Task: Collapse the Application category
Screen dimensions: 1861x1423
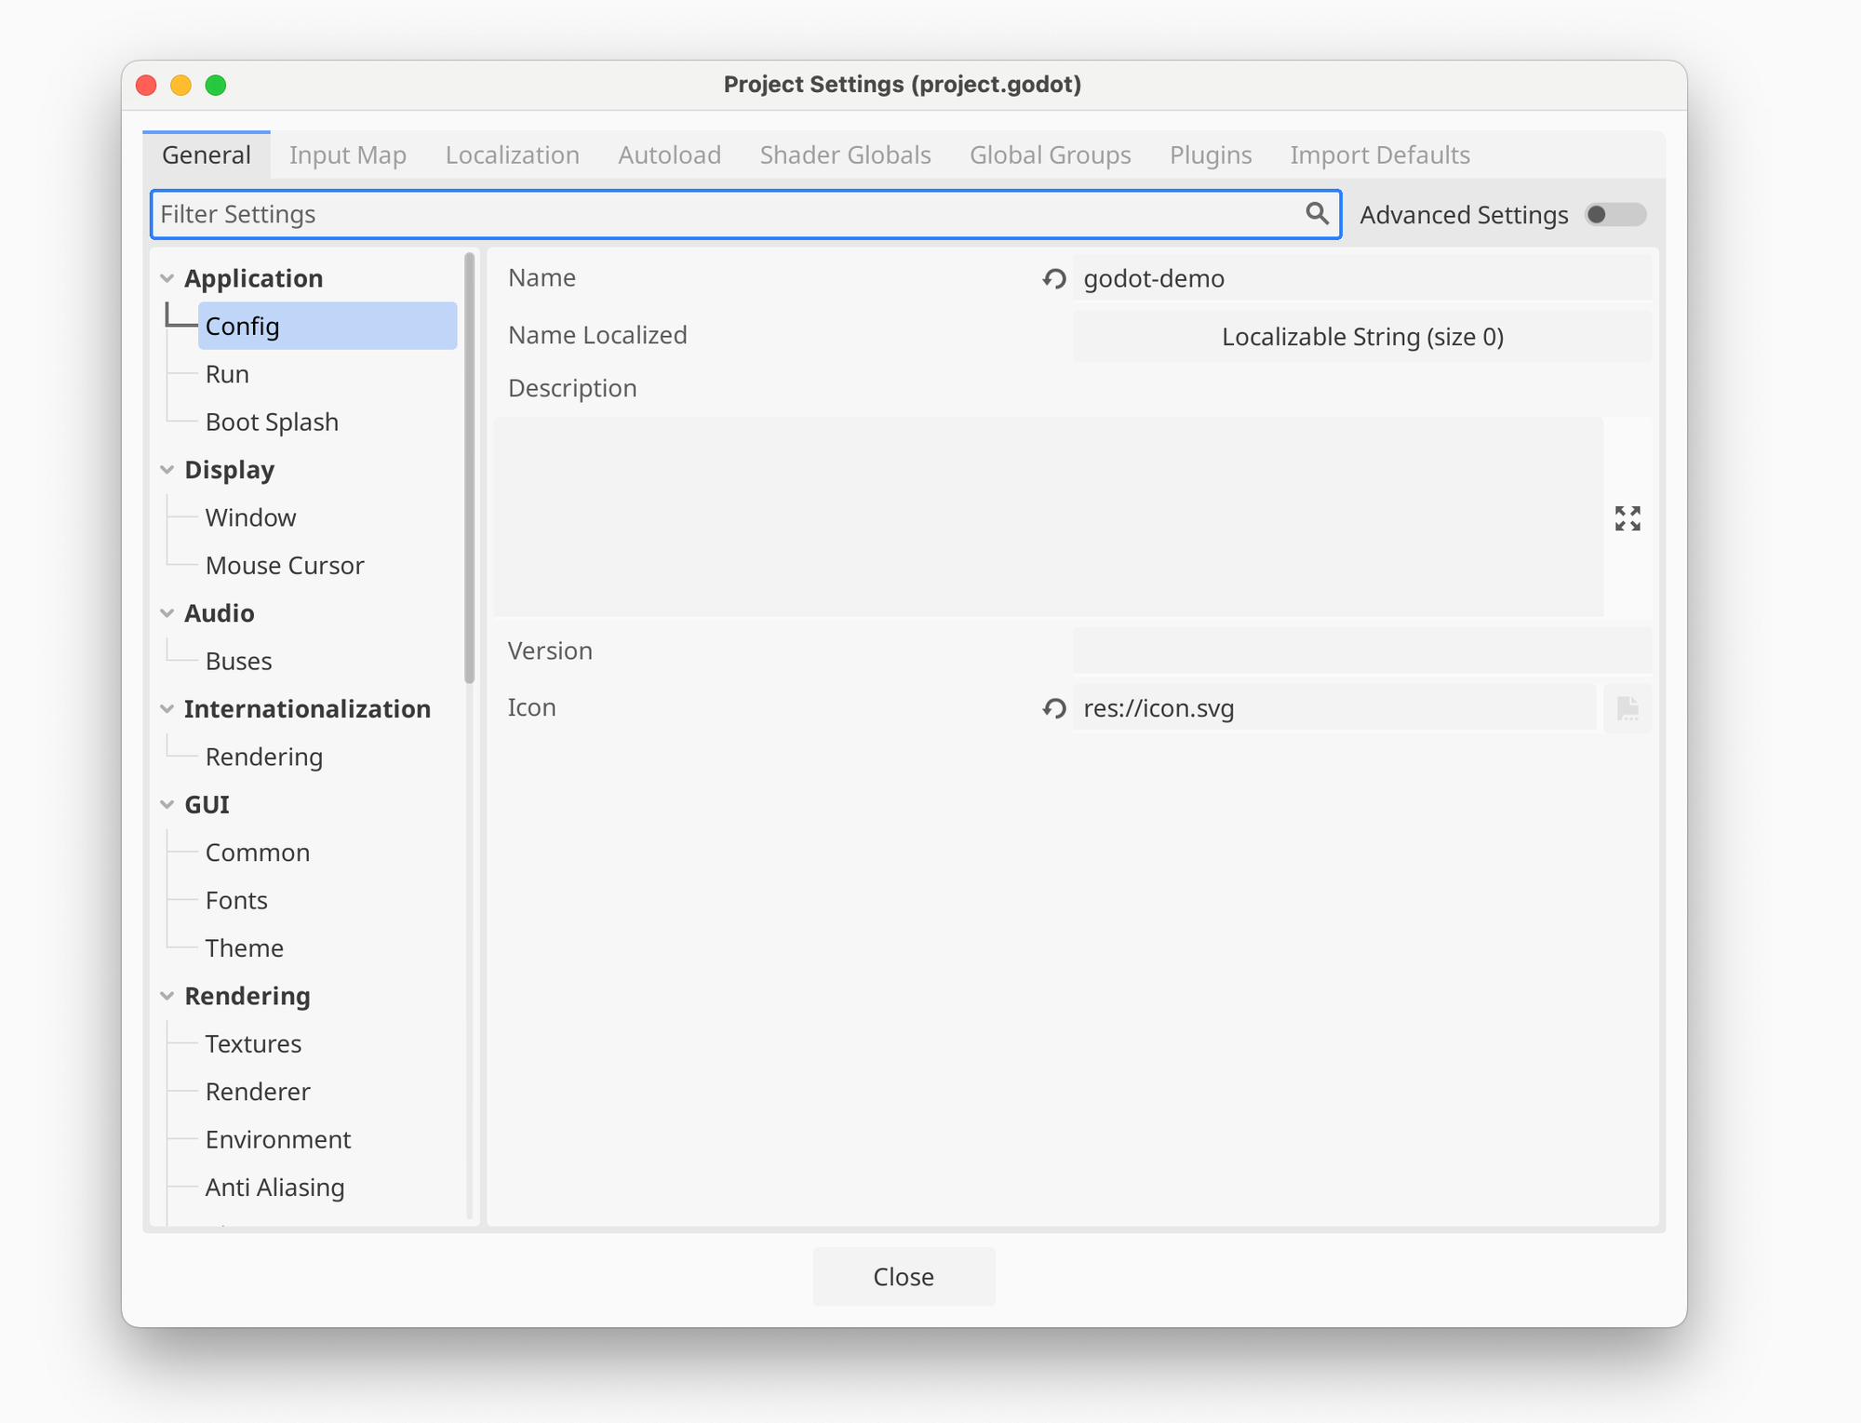Action: coord(167,279)
